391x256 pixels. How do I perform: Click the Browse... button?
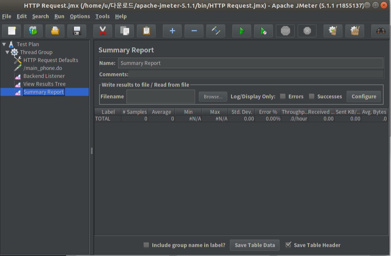pyautogui.click(x=213, y=96)
